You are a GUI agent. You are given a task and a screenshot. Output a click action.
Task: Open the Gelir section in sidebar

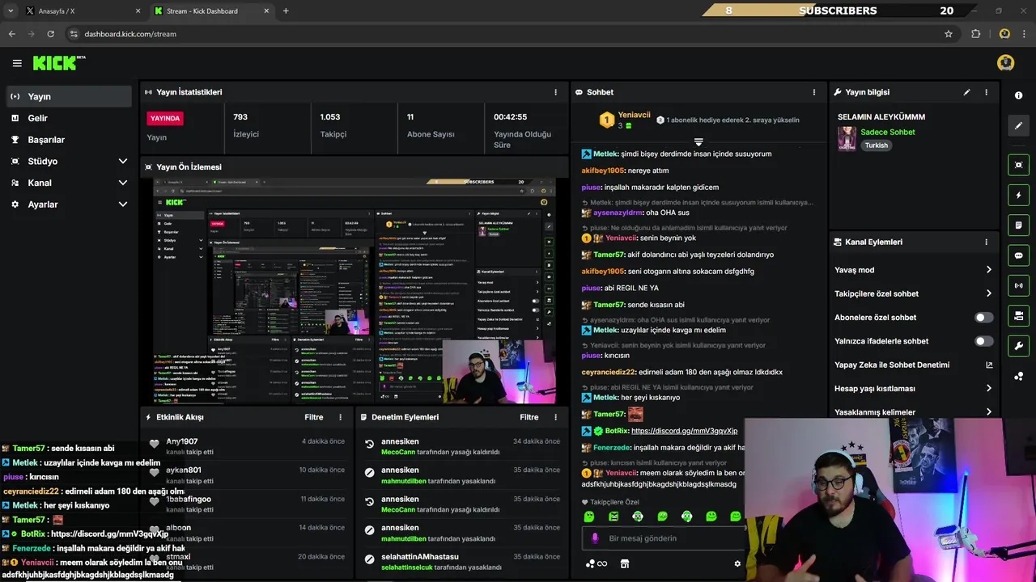tap(68, 118)
